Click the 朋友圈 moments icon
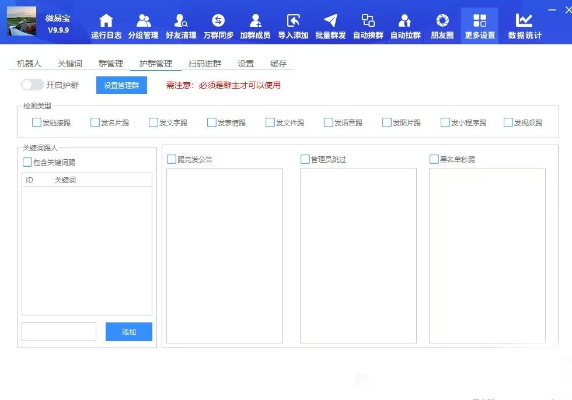 (442, 22)
